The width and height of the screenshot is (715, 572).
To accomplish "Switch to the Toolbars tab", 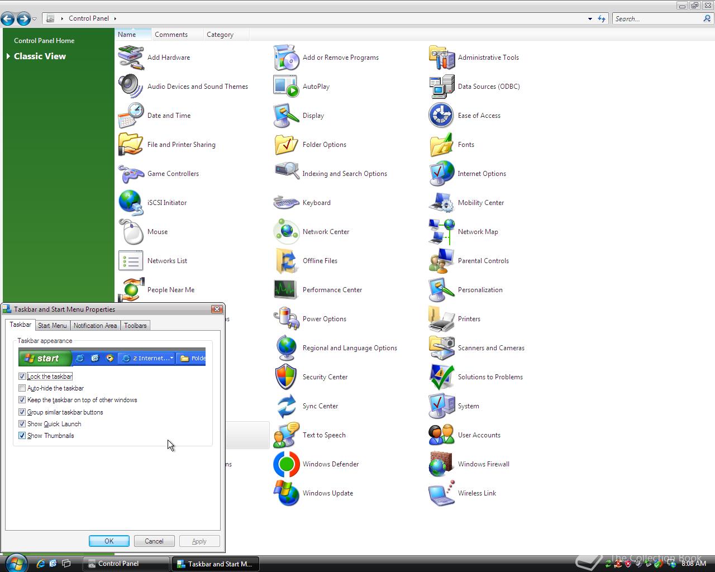I will 135,326.
